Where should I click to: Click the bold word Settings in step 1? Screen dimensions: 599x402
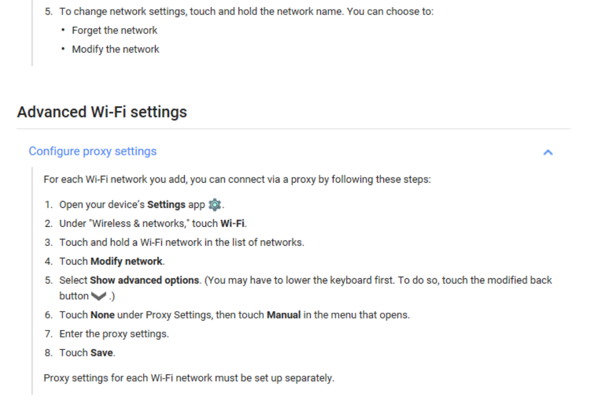point(166,204)
